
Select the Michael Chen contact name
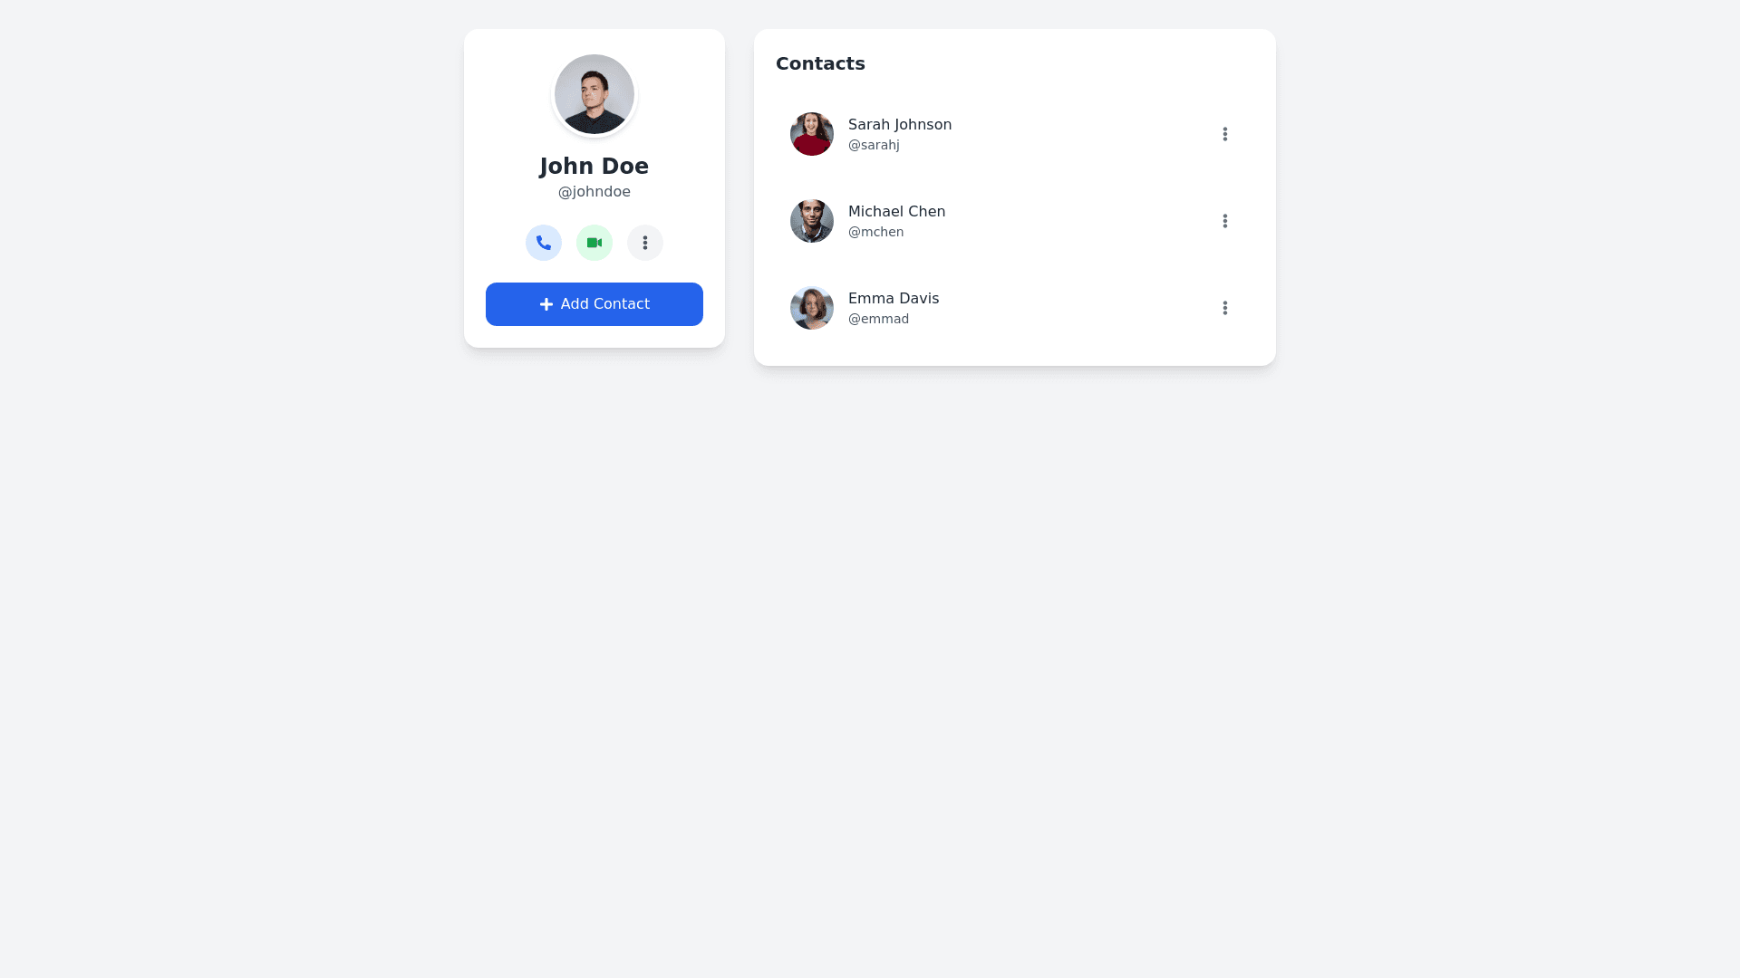896,212
